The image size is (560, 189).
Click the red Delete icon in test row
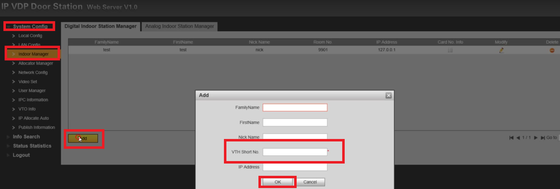[552, 50]
